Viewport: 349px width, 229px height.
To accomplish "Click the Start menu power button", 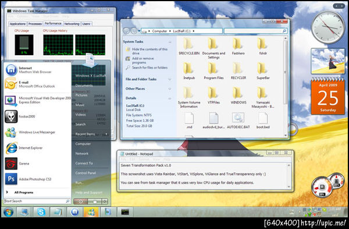I will pos(80,202).
